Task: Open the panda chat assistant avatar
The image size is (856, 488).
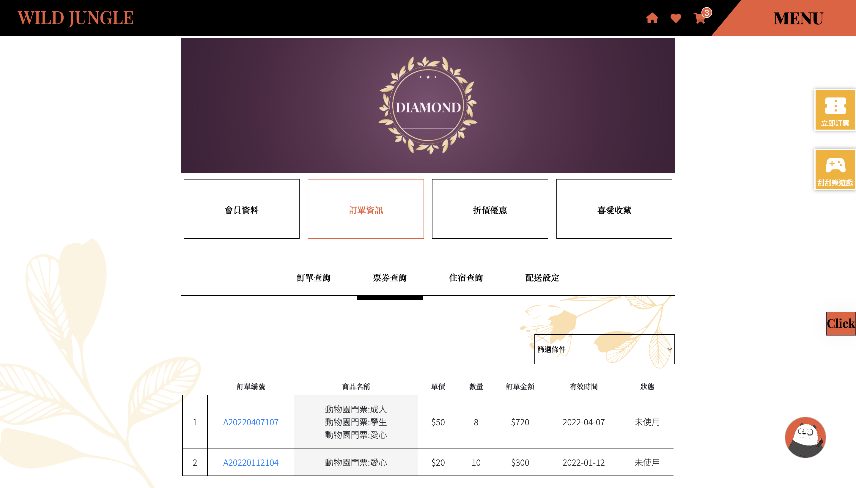Action: [x=805, y=437]
